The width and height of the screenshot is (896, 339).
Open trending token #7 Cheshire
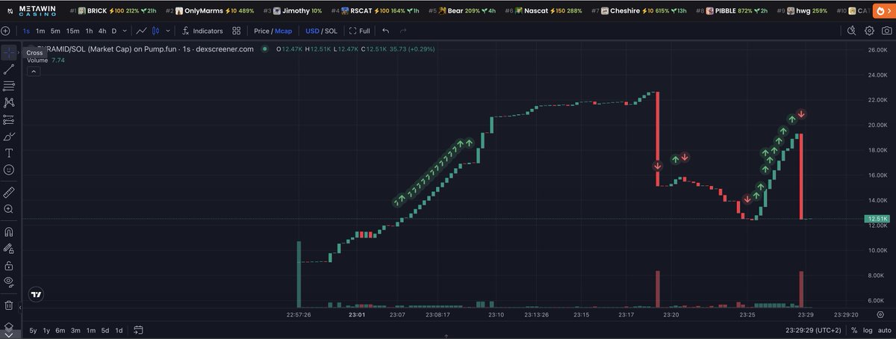click(639, 11)
